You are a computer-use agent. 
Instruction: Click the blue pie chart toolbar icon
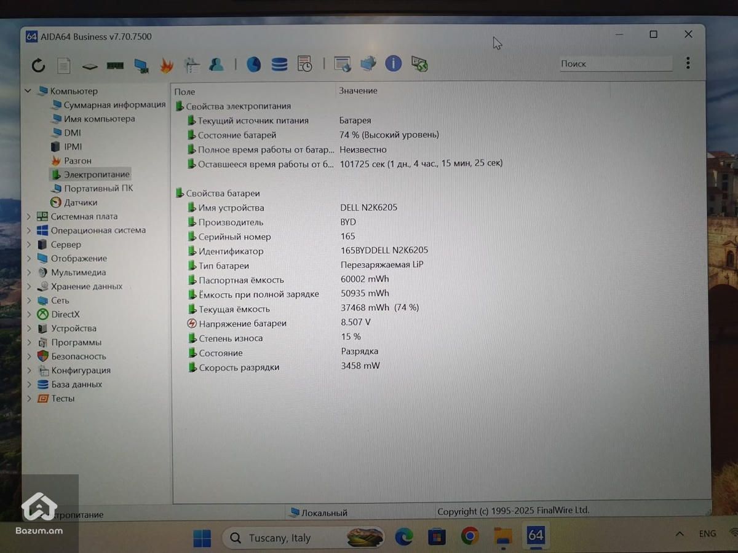[254, 64]
